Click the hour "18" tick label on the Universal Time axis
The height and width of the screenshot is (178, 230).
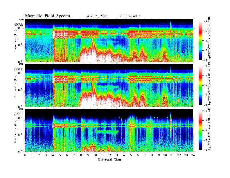[151, 155]
